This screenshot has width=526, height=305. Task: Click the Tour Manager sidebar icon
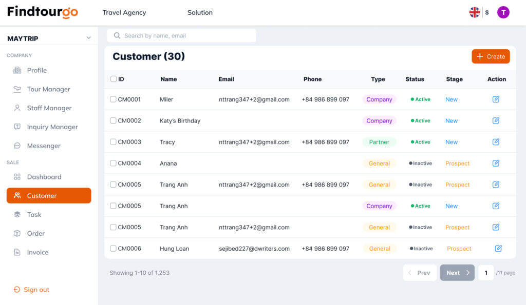(x=17, y=89)
